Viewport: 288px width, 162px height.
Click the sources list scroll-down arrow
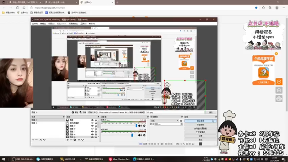coord(99,137)
